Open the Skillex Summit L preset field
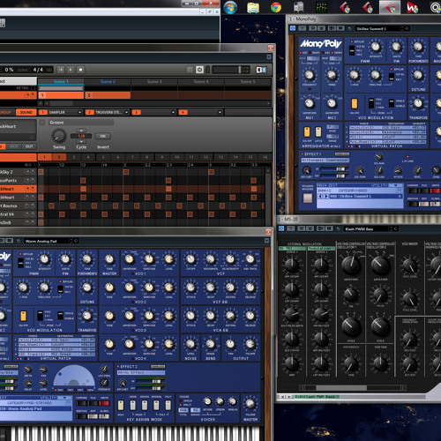This screenshot has width=441, height=441. pyautogui.click(x=377, y=28)
